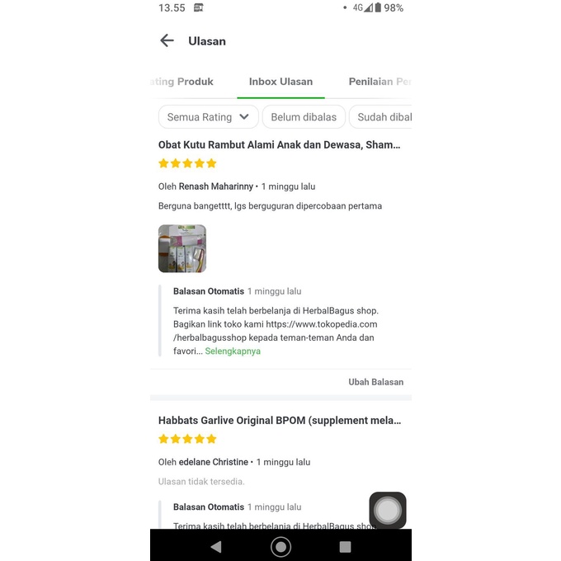Screen dimensions: 561x561
Task: Tap the star rating under Habbats Garlive
Action: point(187,439)
